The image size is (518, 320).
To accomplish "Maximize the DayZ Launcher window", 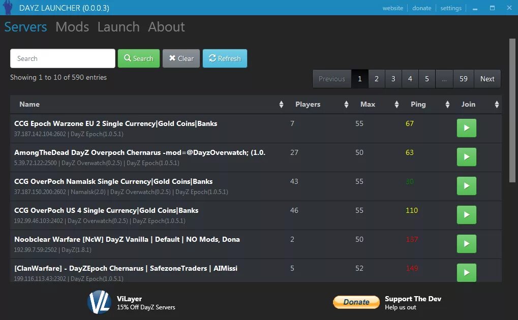I will click(492, 8).
